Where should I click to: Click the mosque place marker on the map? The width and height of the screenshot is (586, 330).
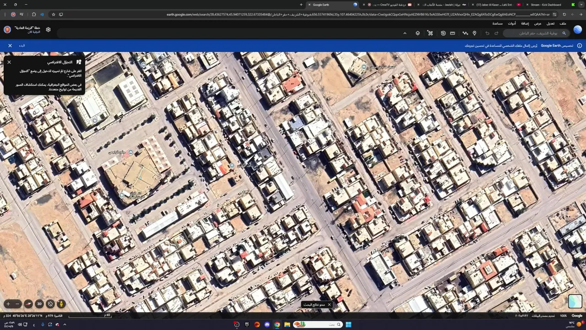(130, 152)
